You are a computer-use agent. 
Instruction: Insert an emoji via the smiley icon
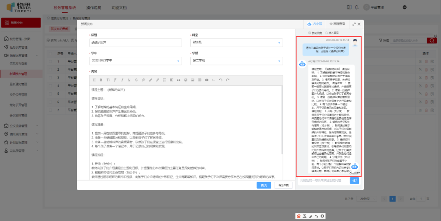point(185,80)
